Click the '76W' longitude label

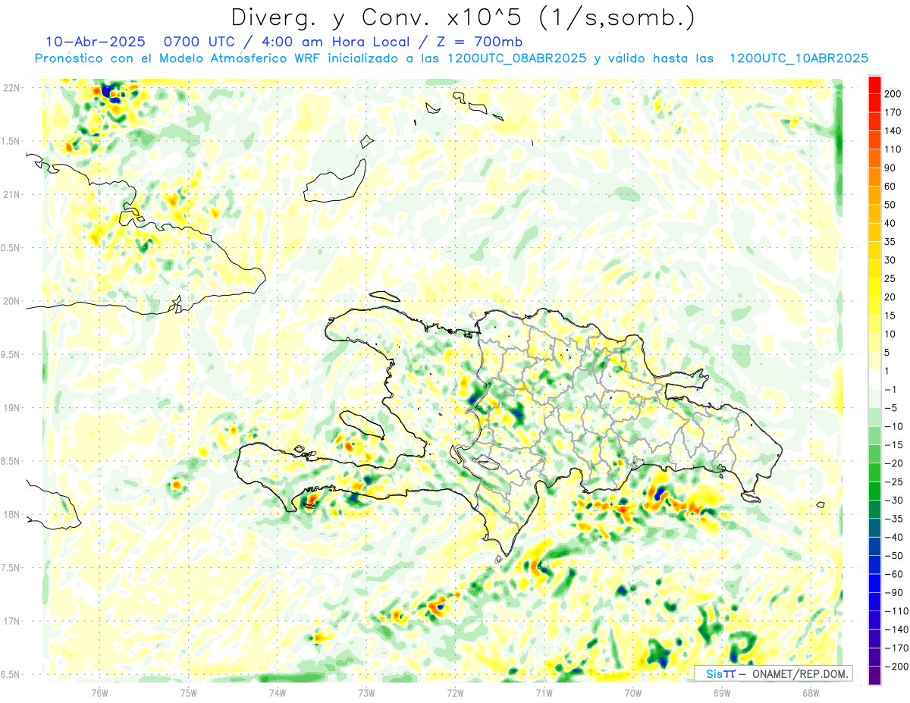pos(99,692)
